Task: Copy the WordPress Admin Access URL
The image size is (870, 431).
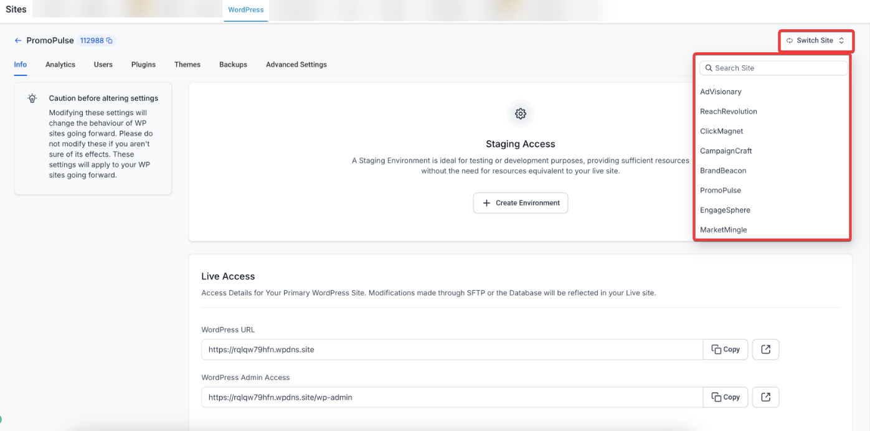Action: (726, 397)
